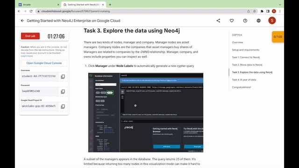Click the Task 3 heading text
299x168 pixels.
tap(132, 31)
